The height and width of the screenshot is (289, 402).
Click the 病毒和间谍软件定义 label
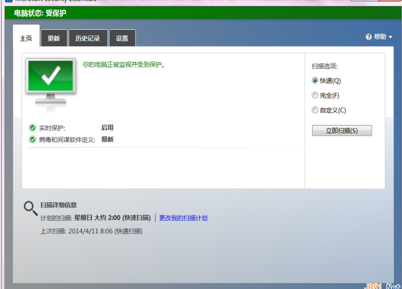67,140
